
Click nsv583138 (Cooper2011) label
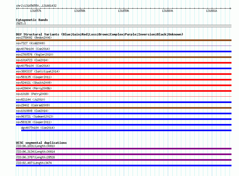coord(34,122)
